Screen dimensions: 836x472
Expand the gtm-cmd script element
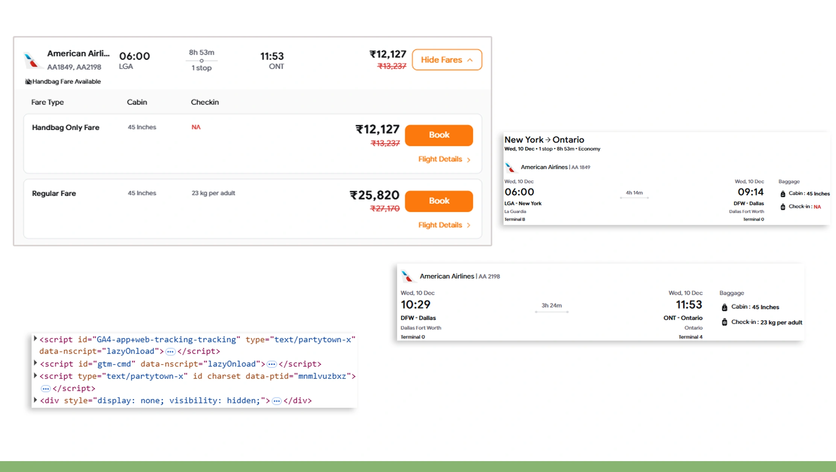tap(35, 363)
